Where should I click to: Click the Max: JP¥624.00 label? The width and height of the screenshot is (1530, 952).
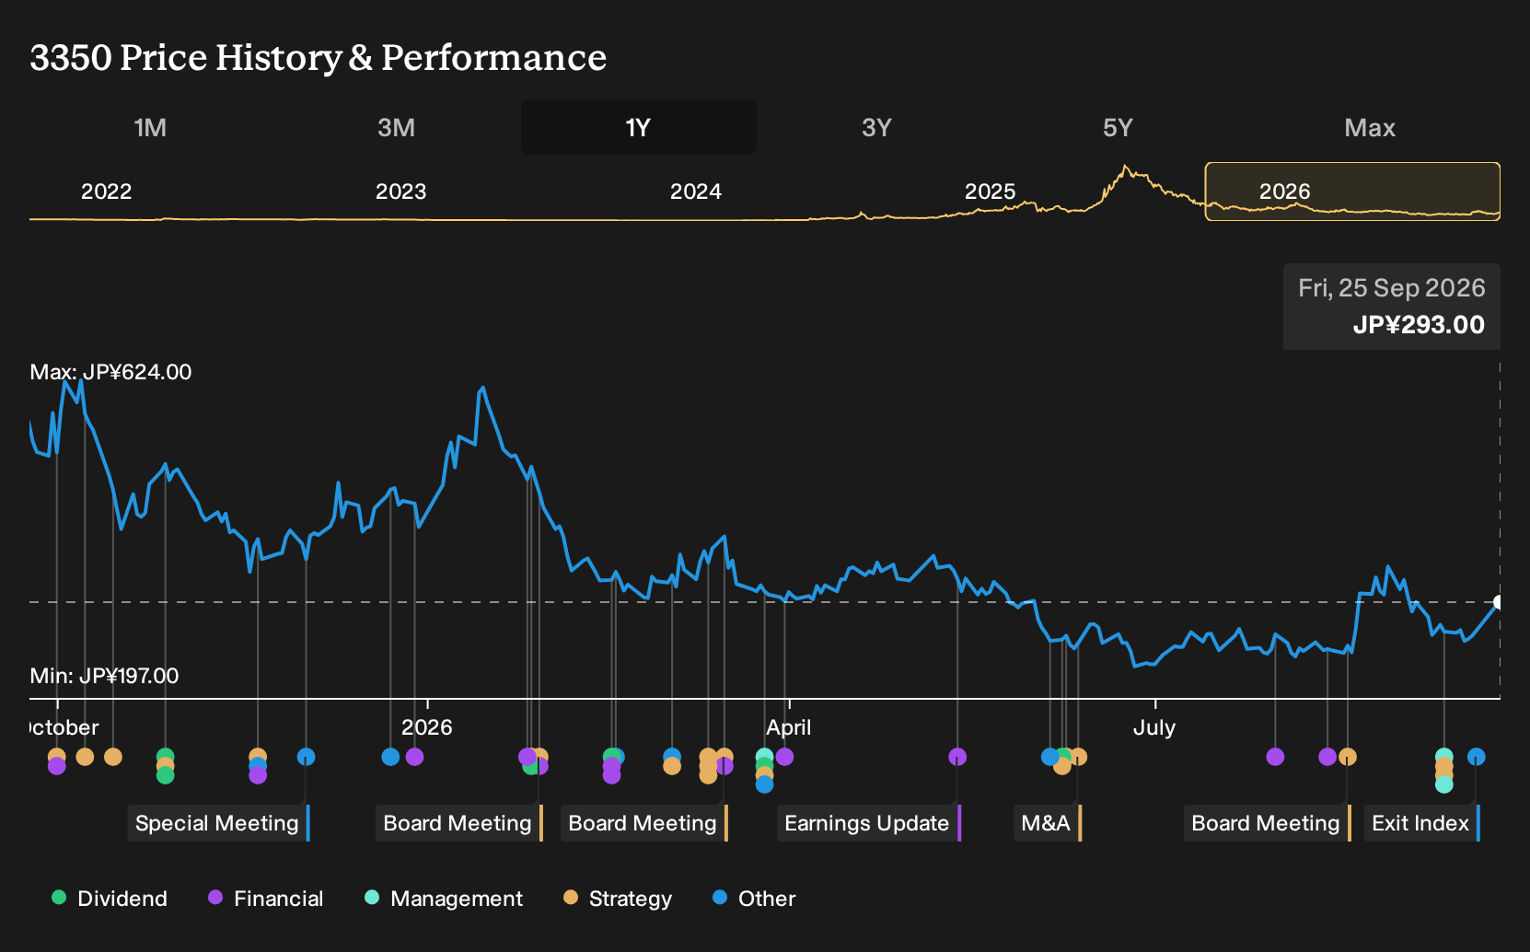pyautogui.click(x=111, y=372)
